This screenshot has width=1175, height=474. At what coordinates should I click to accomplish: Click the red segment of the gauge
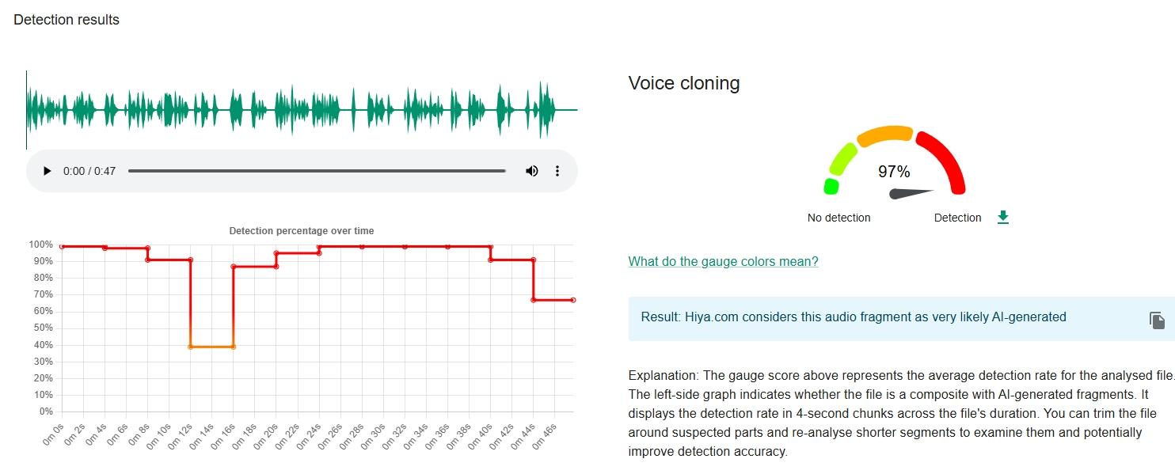[x=944, y=158]
